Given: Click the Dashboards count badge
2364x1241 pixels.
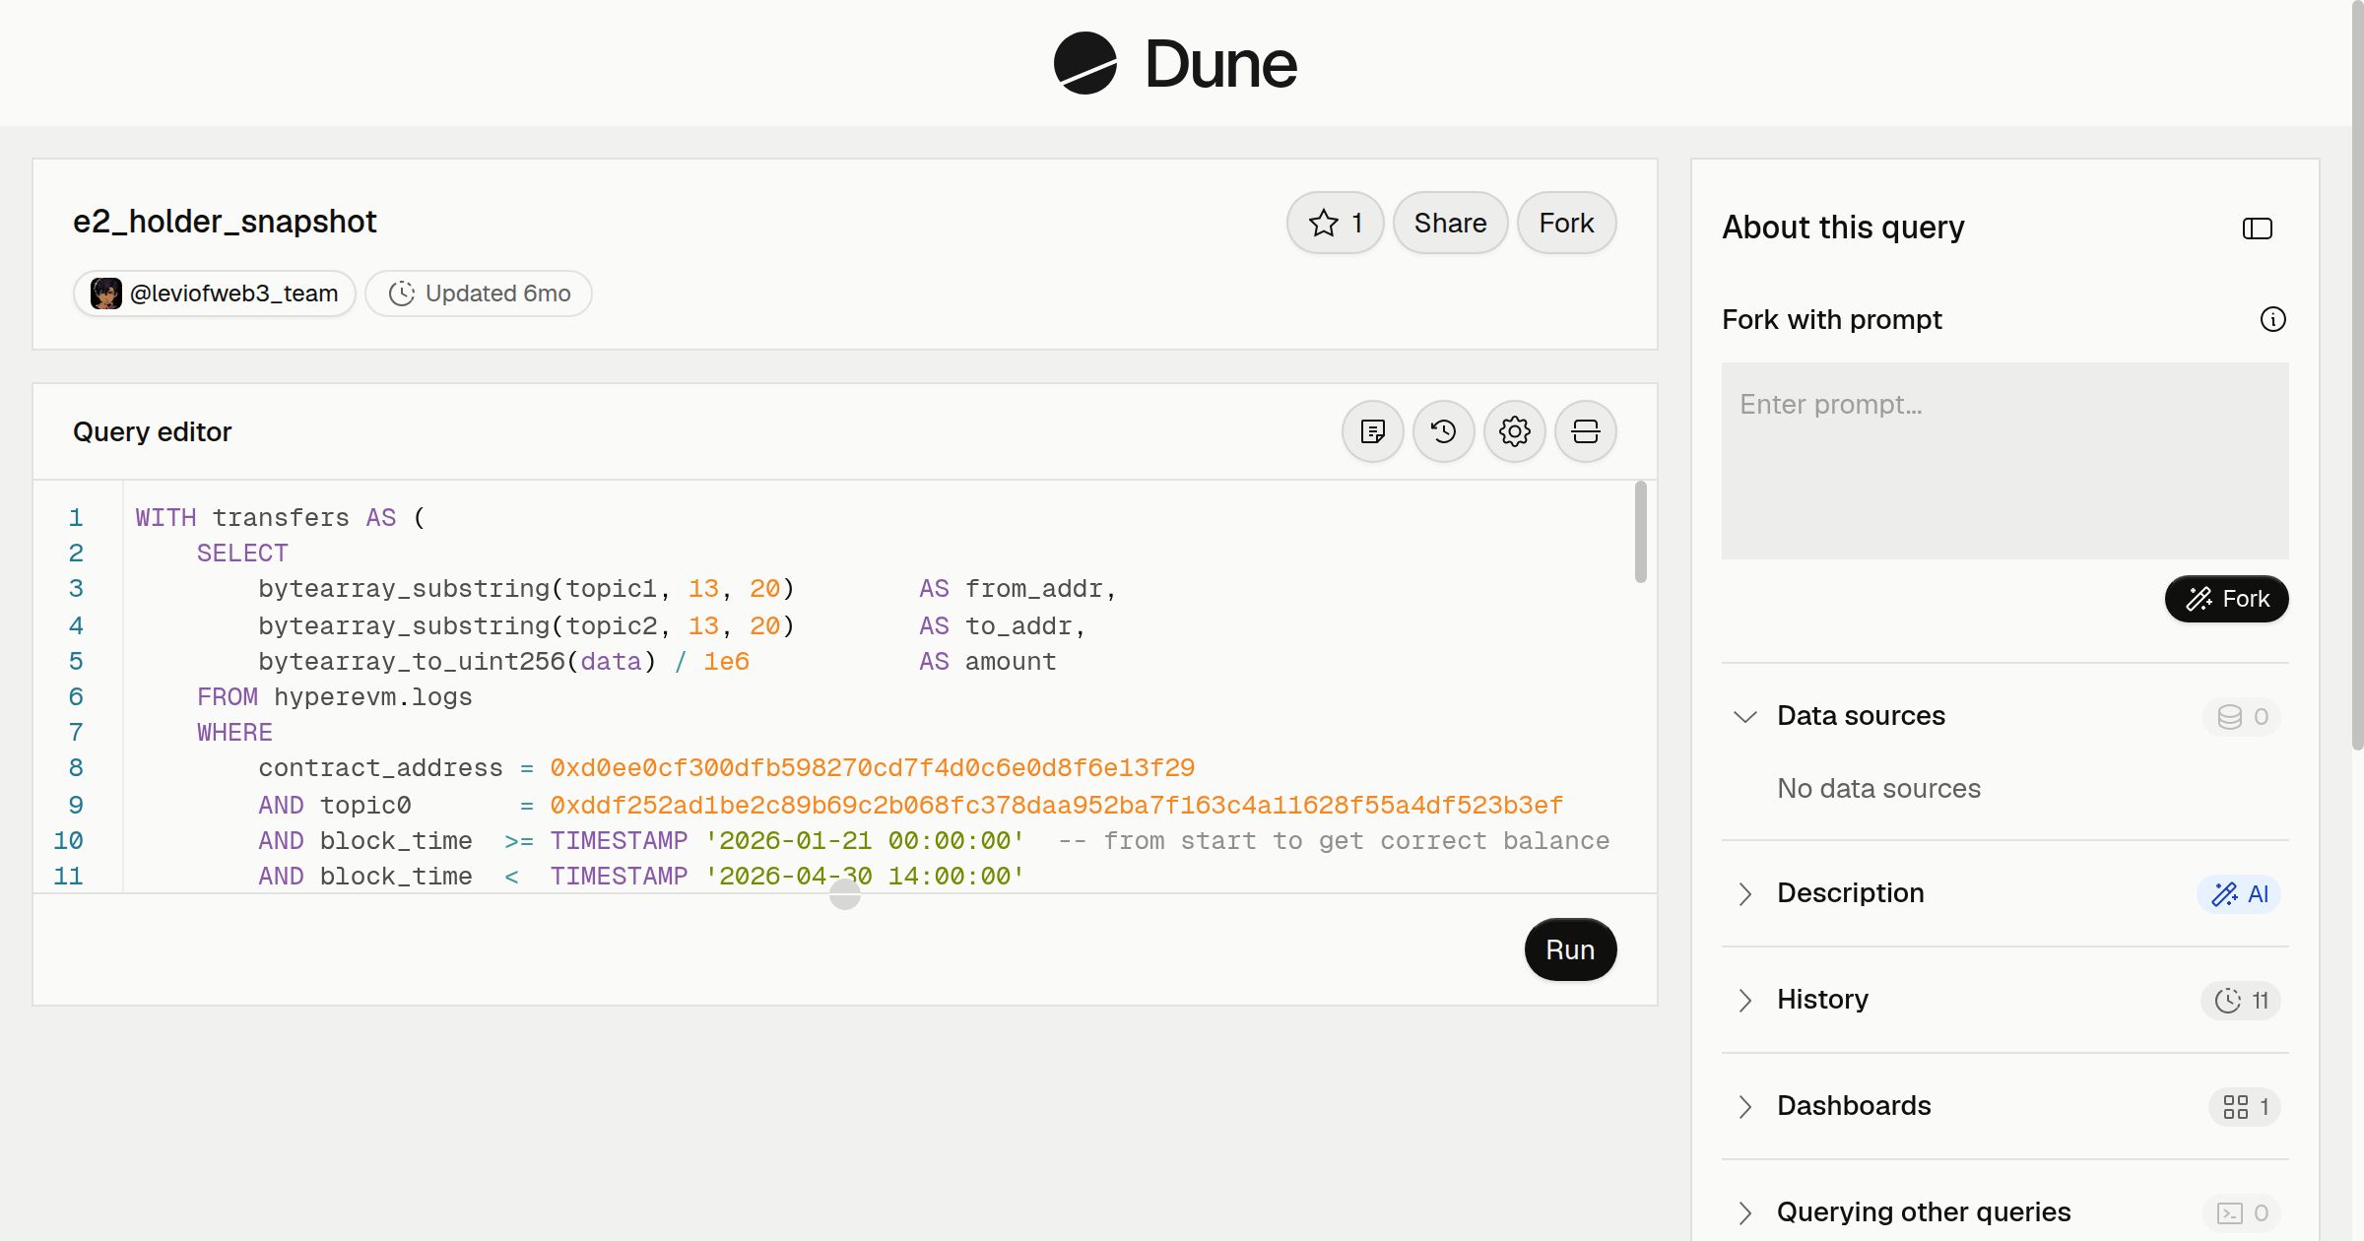Looking at the screenshot, I should [x=2245, y=1106].
